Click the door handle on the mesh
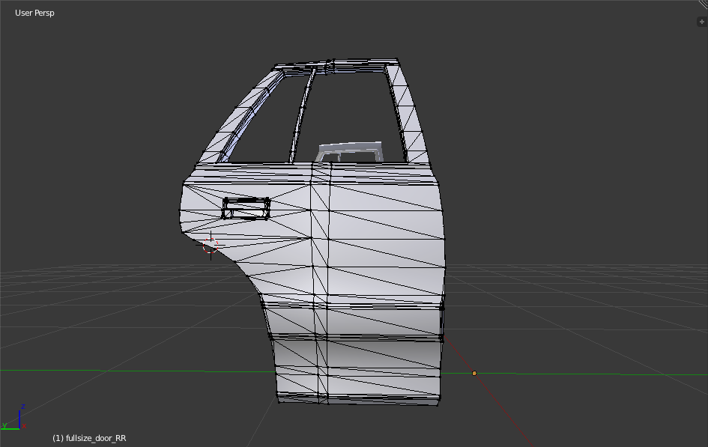 tap(246, 208)
